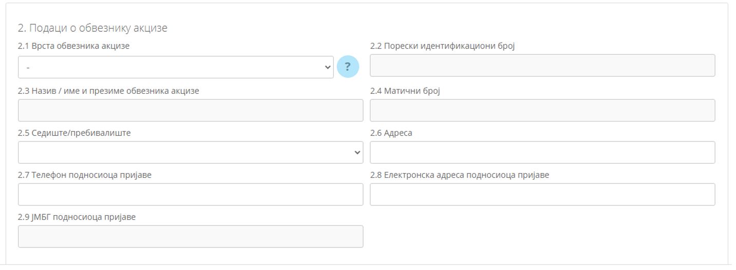Click the "2.2 Порески идентификациони број" label

point(442,46)
